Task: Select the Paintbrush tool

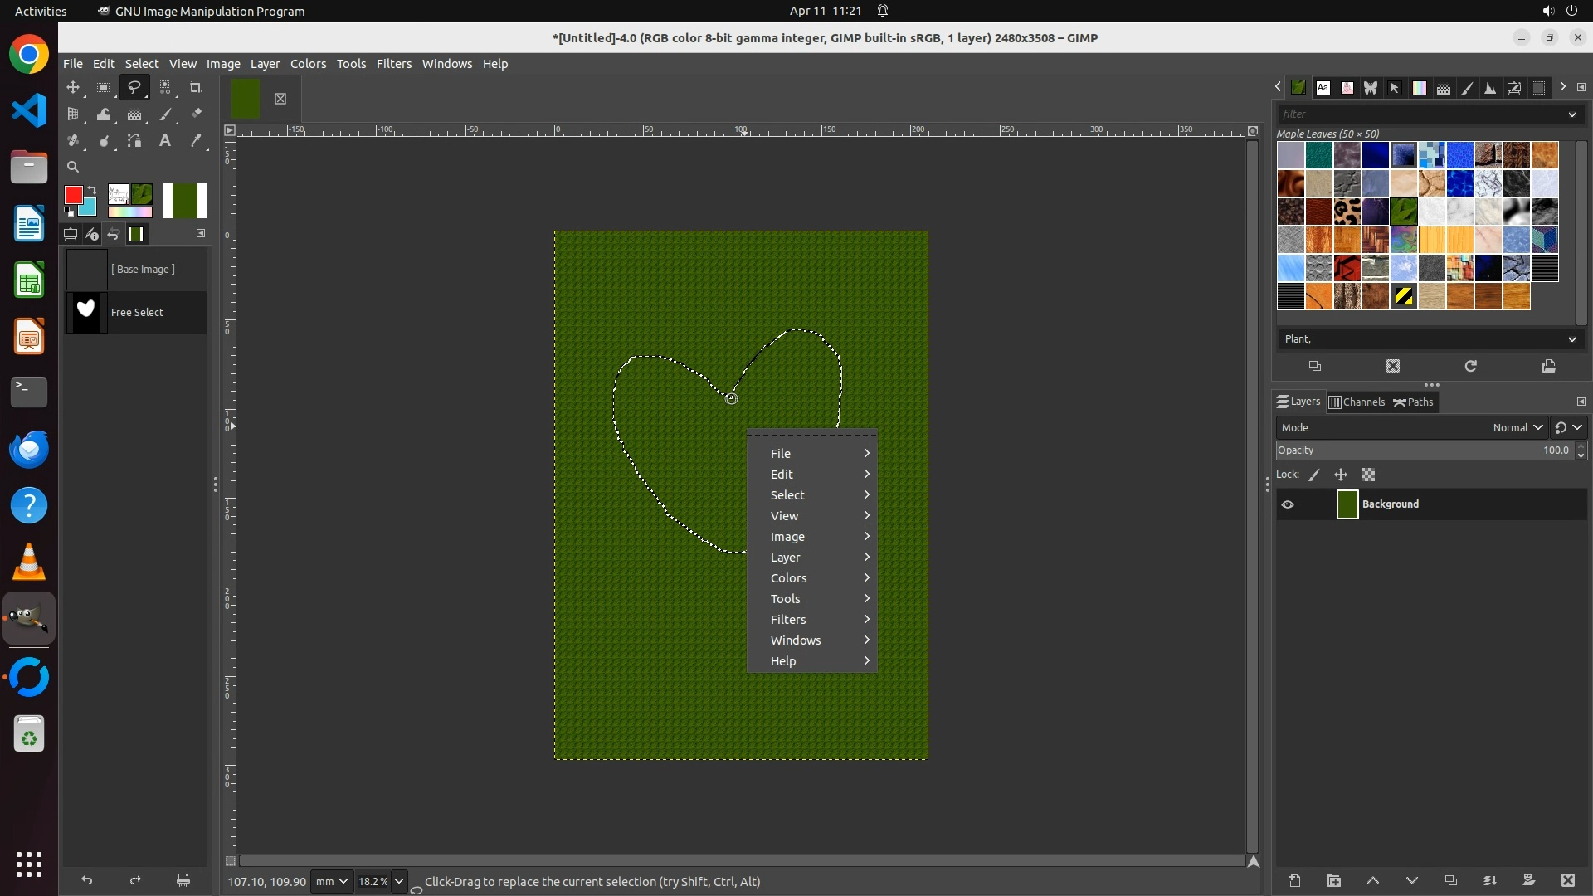Action: pos(166,114)
